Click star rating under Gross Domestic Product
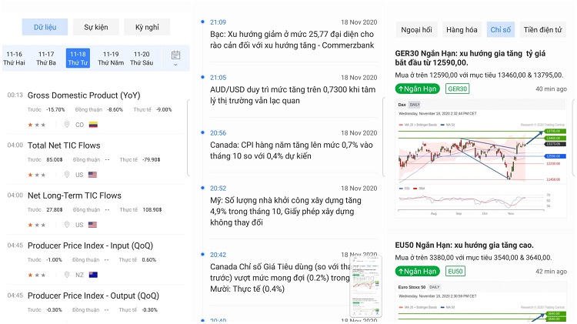This screenshot has width=577, height=324. click(x=36, y=124)
